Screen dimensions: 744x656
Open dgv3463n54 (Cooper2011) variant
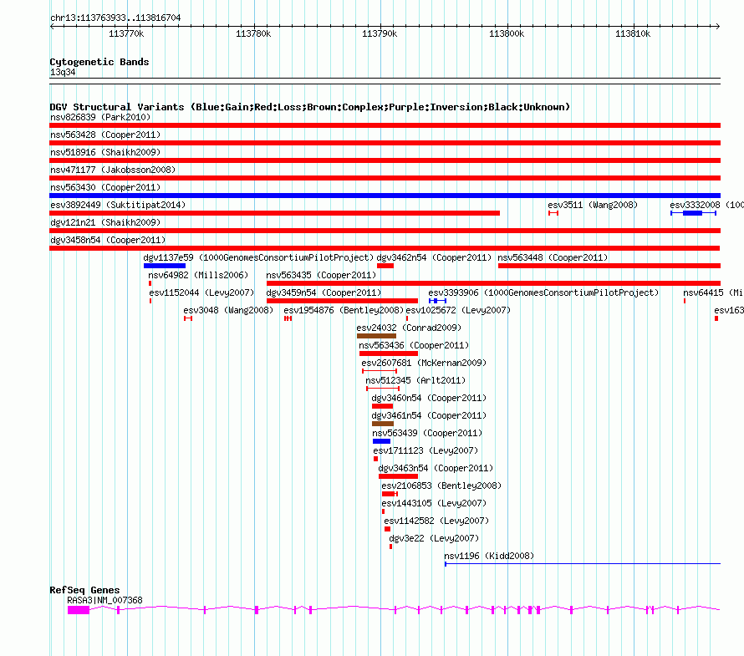click(x=436, y=468)
